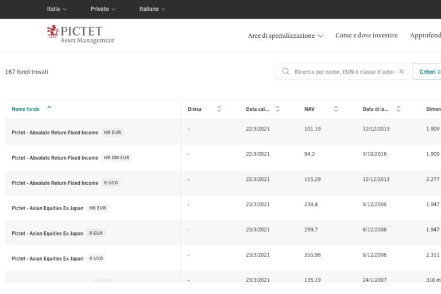Image resolution: width=441 pixels, height=294 pixels.
Task: Select NAV value 234,4
Action: [x=311, y=204]
